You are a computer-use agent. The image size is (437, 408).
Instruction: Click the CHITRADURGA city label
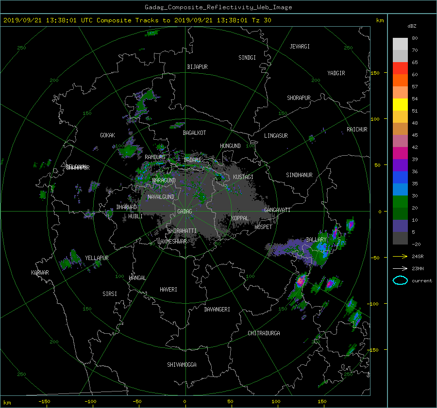tap(264, 333)
